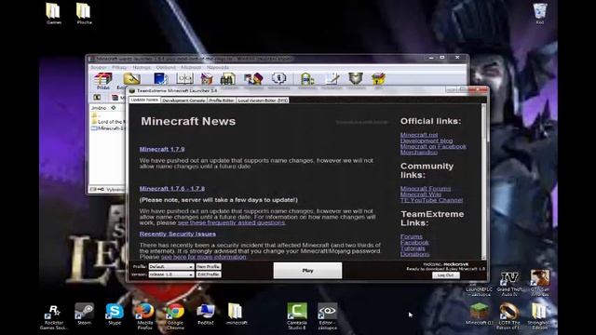The image size is (596, 335).
Task: Open the GTA San Andreas desktop icon
Action: [540, 283]
